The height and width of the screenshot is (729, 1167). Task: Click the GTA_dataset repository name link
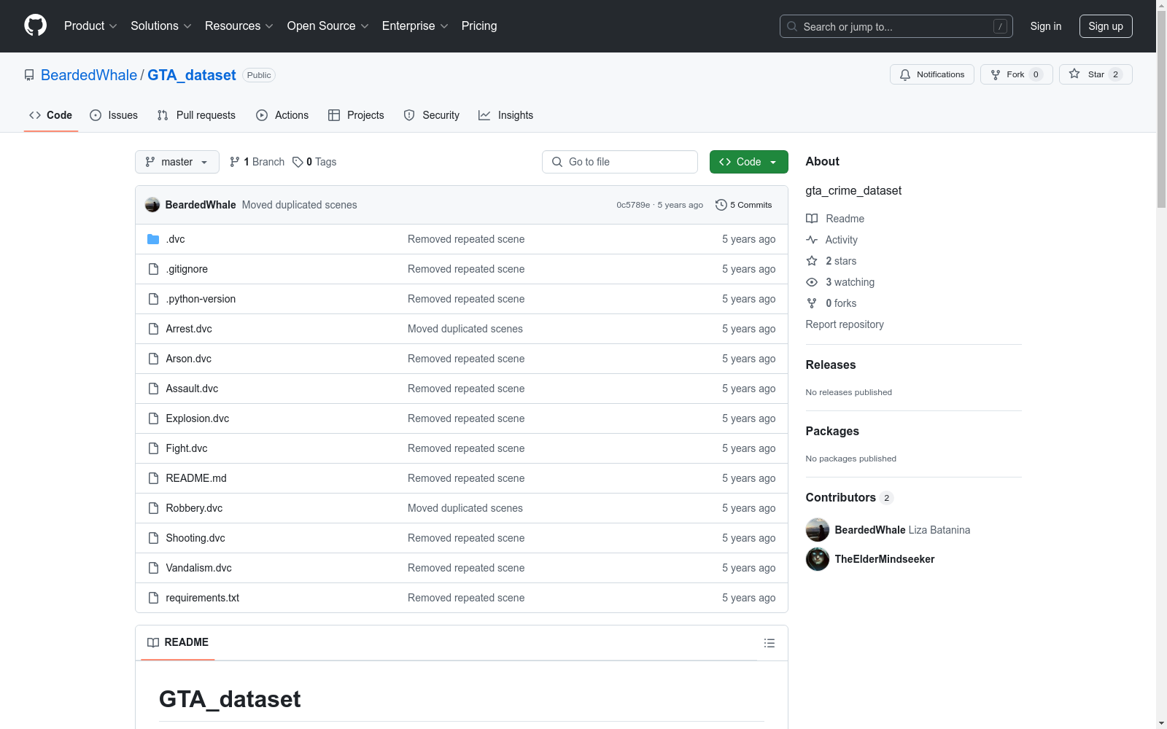pos(192,75)
